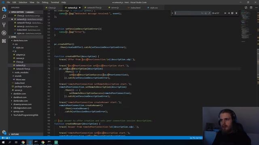Expand the drawmycanvas.com folder
259x145 pixels.
point(22,104)
